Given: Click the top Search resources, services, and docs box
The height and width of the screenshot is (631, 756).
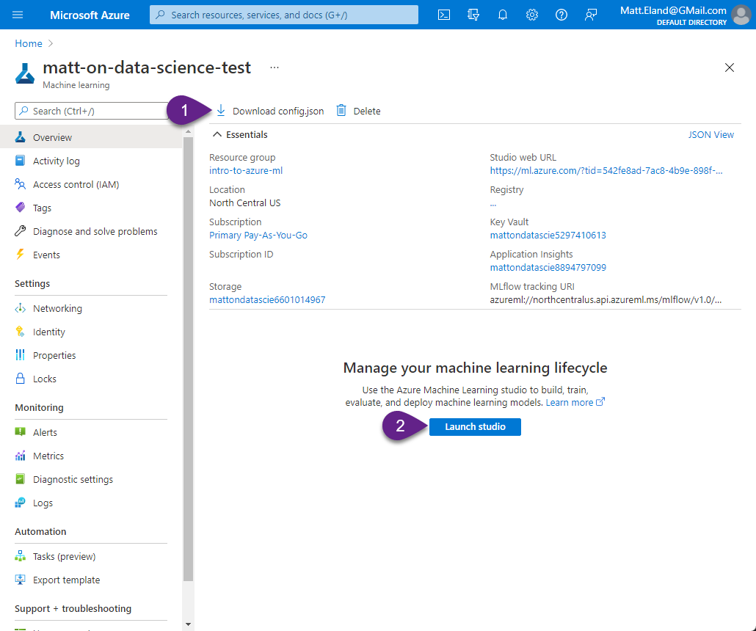Looking at the screenshot, I should (284, 15).
